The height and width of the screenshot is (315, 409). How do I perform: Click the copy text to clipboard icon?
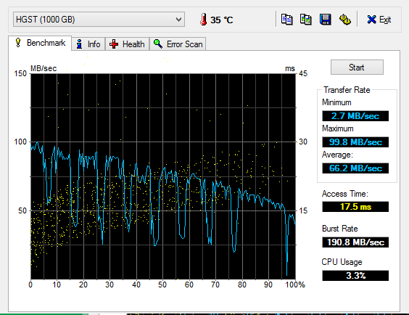pos(286,20)
